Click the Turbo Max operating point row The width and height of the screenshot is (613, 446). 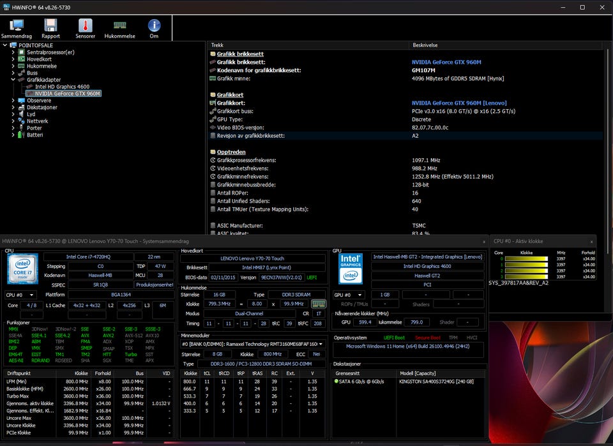click(89, 396)
